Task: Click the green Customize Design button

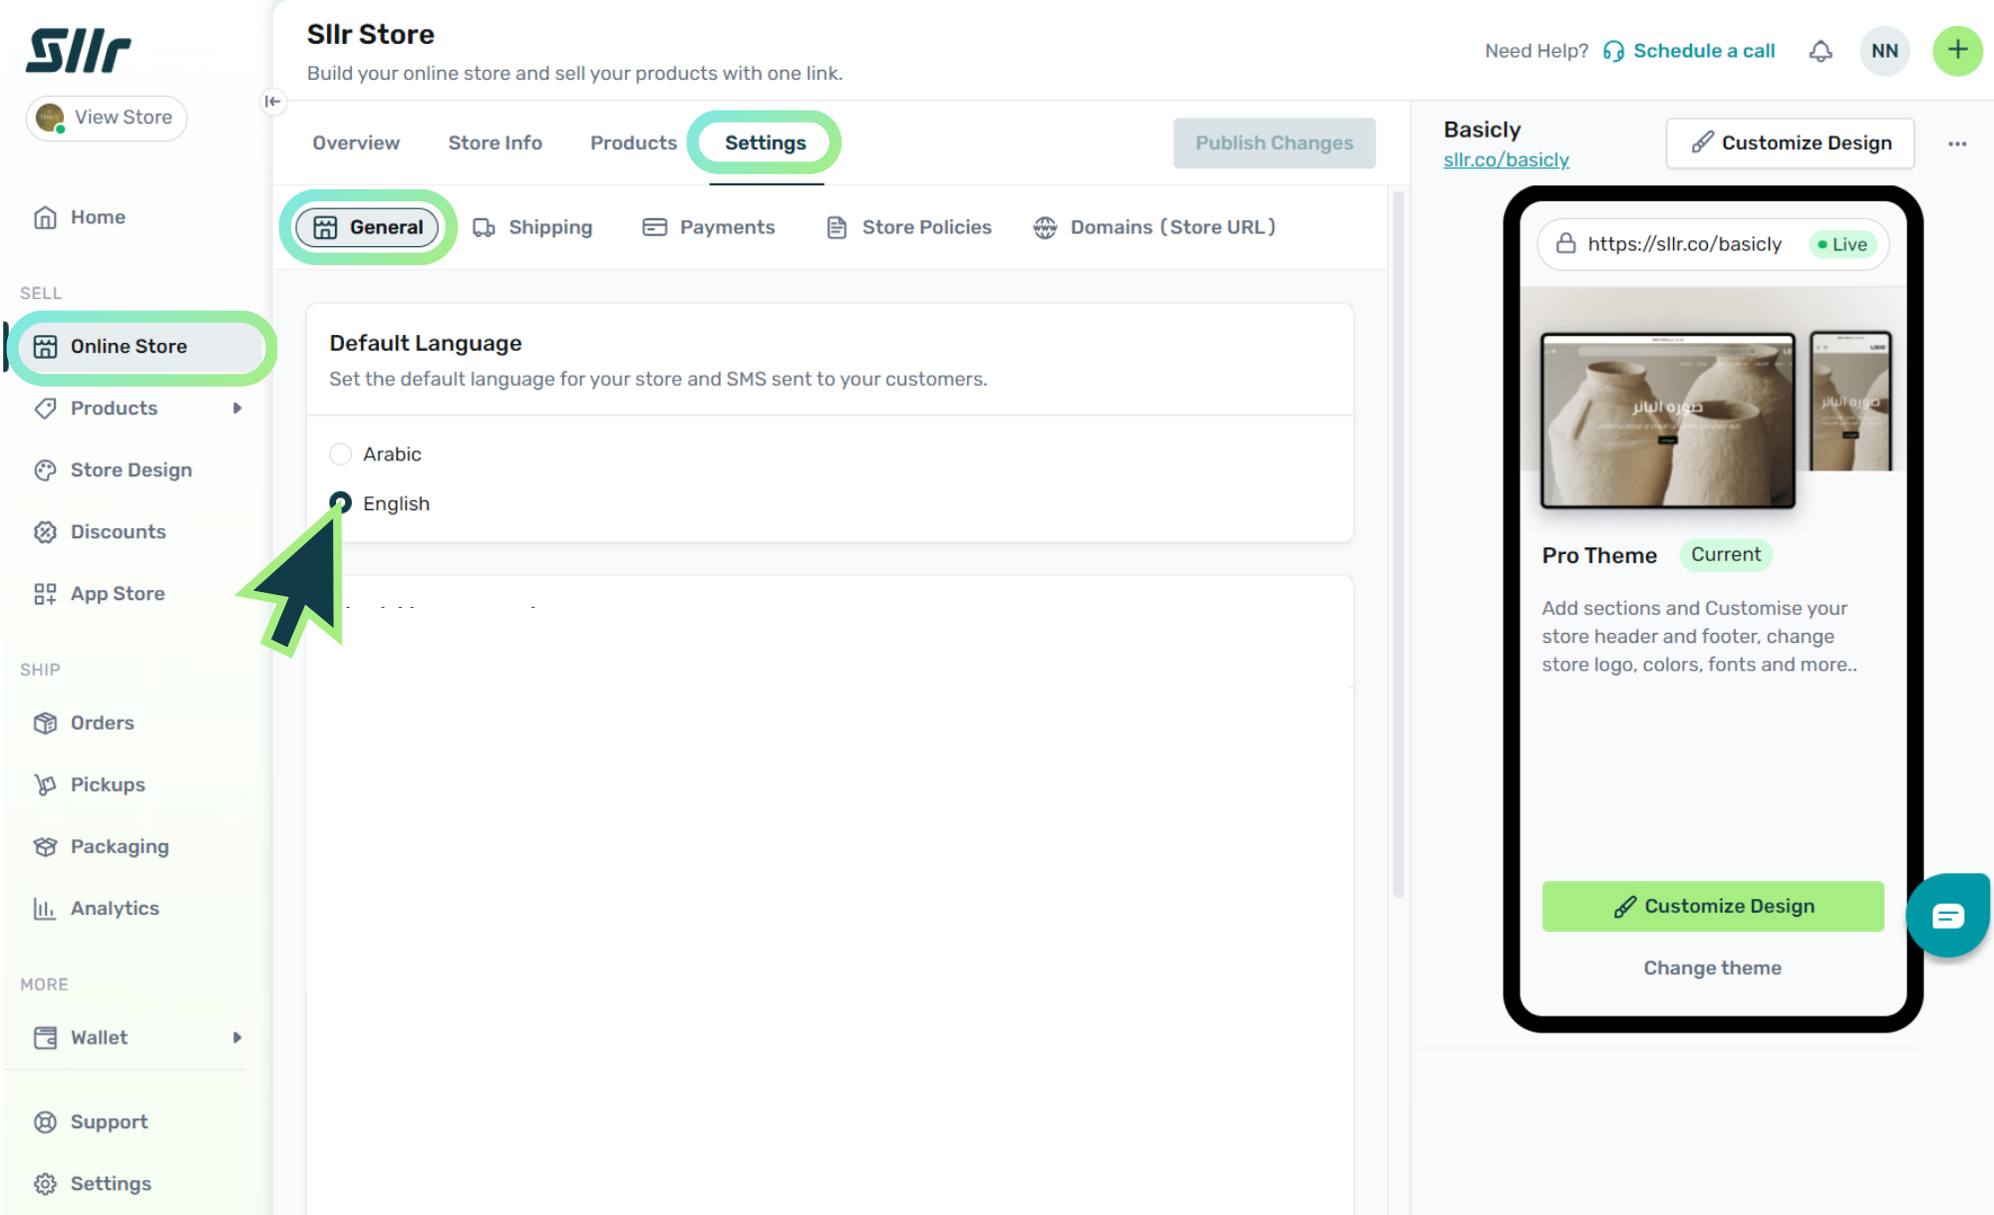Action: [x=1712, y=906]
